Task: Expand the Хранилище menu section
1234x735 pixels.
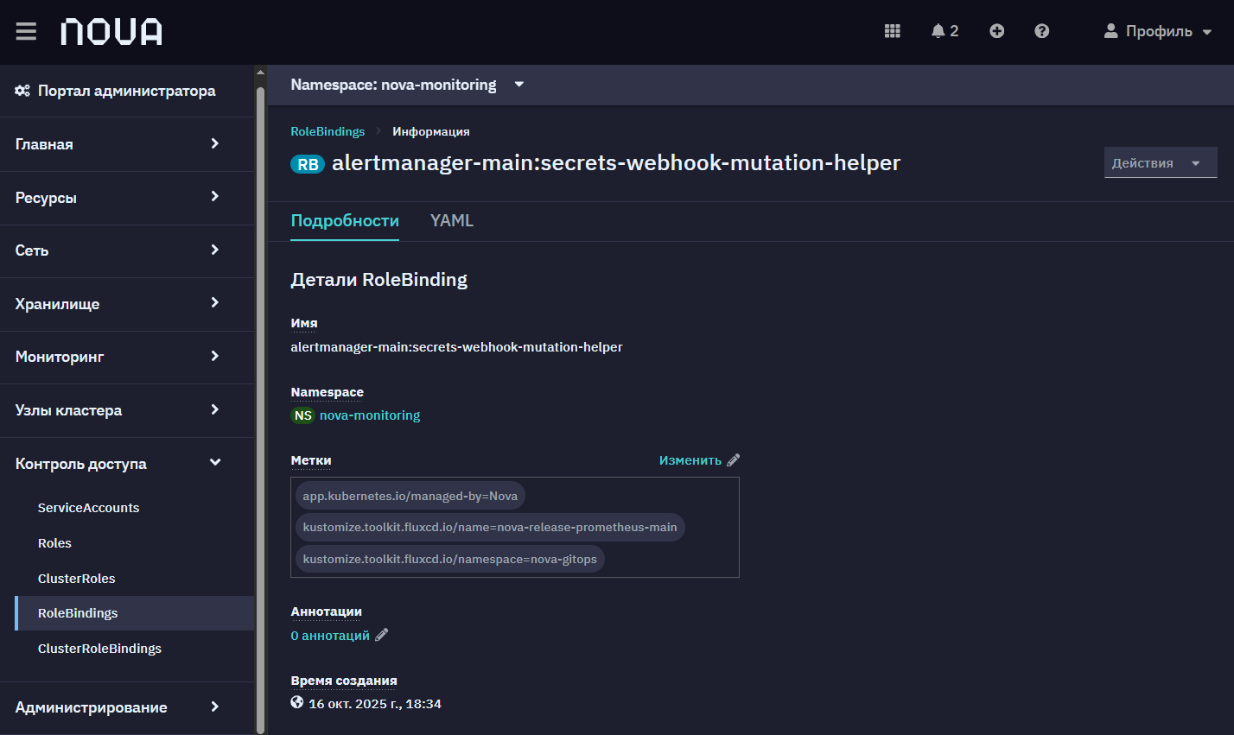Action: [x=127, y=304]
